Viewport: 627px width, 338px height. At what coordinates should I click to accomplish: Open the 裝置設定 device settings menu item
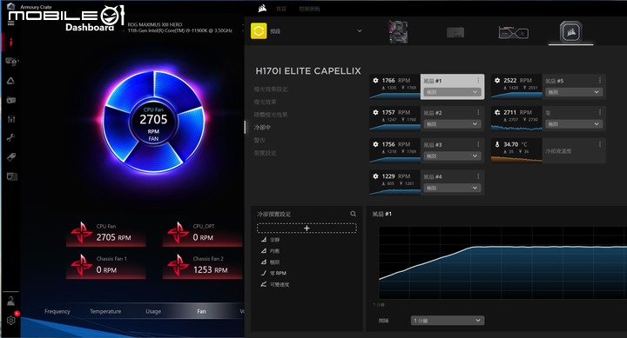pyautogui.click(x=265, y=153)
